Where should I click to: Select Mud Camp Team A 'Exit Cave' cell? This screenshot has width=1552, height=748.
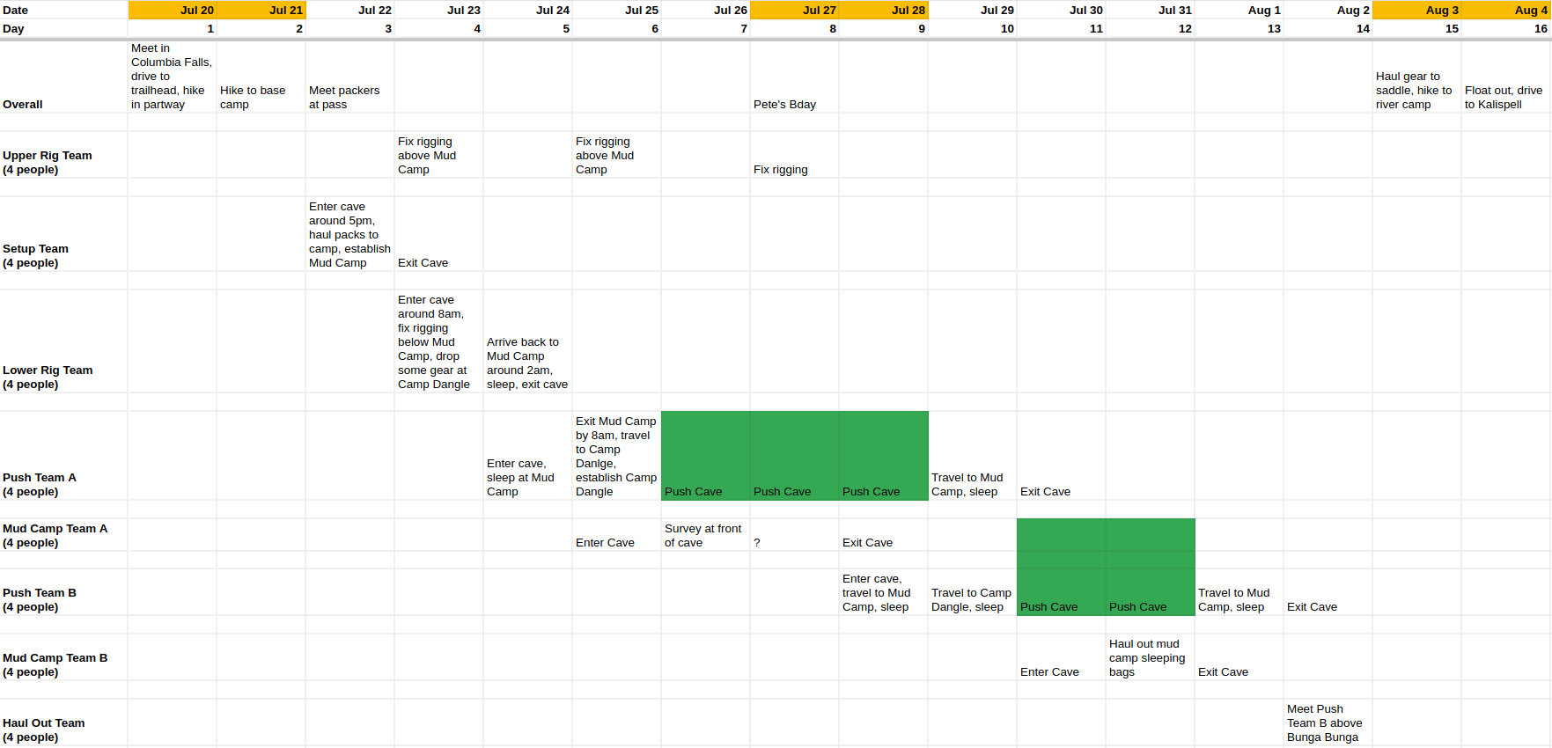tap(884, 535)
